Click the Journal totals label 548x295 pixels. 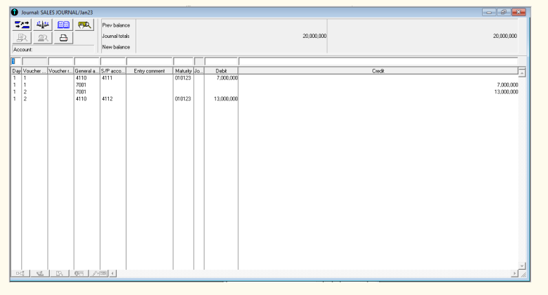tap(116, 36)
